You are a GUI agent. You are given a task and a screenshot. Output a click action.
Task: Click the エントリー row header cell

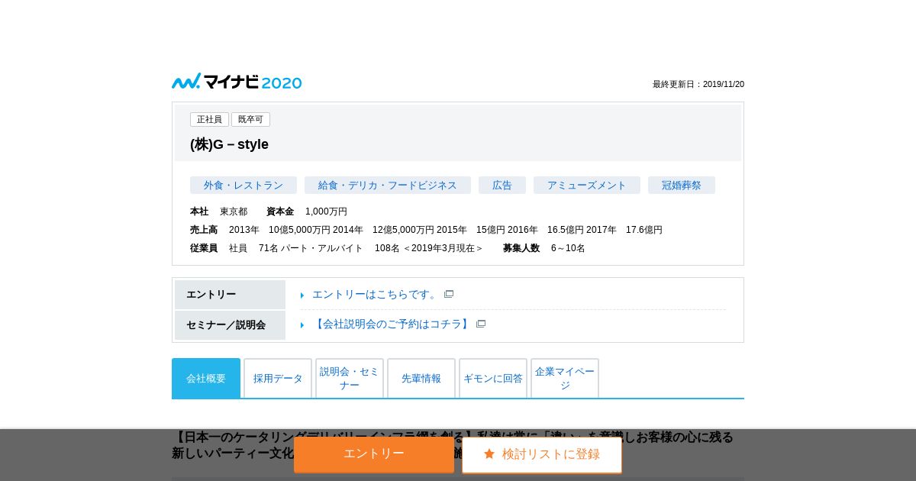230,295
